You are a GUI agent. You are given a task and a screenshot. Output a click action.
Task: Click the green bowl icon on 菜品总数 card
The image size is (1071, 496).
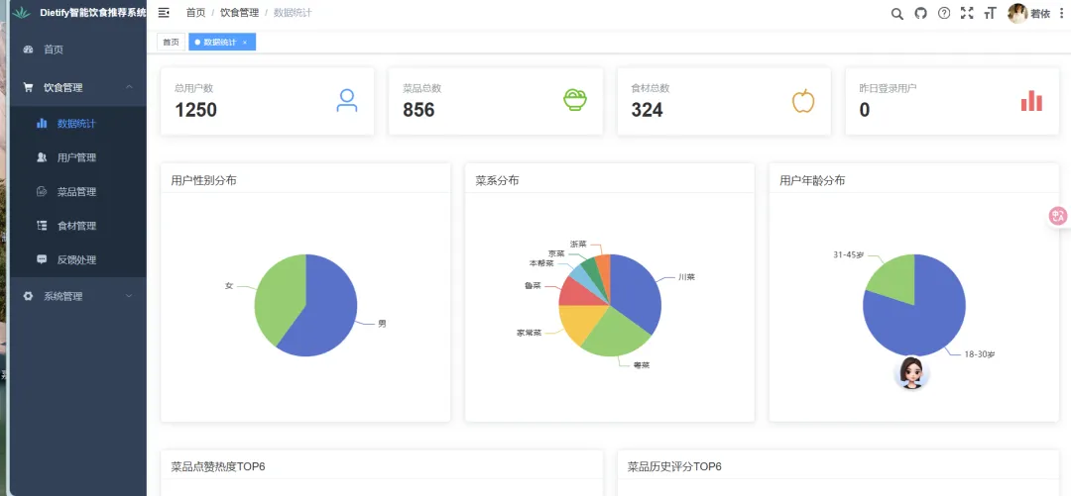pyautogui.click(x=575, y=100)
